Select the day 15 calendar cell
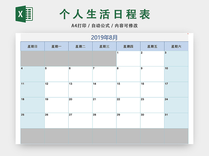 pos(128,90)
